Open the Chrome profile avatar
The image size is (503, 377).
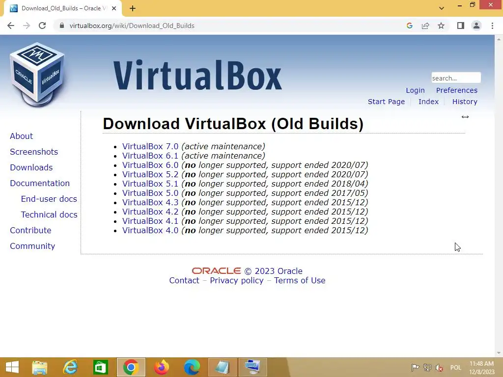(476, 26)
